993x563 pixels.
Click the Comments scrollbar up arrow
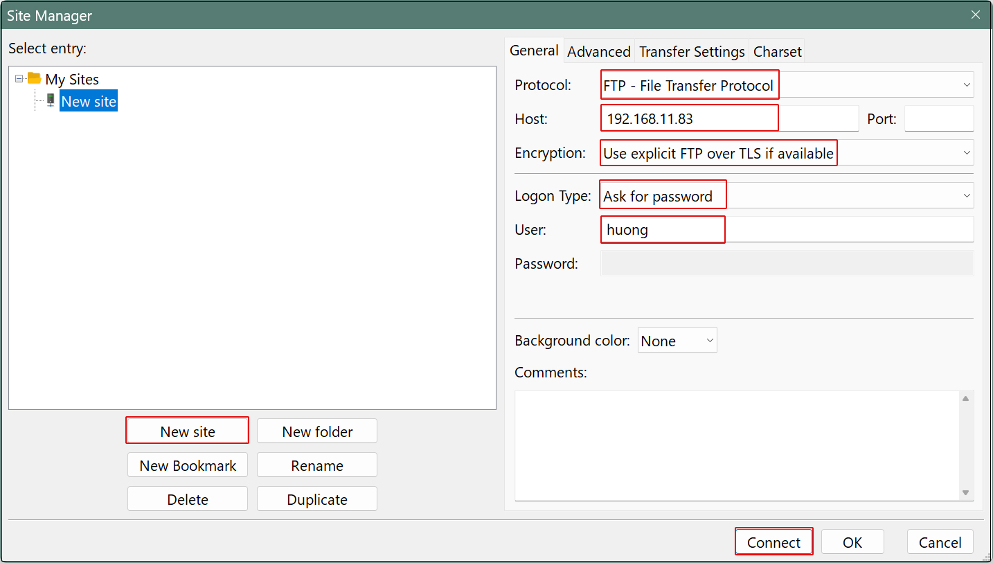point(965,398)
